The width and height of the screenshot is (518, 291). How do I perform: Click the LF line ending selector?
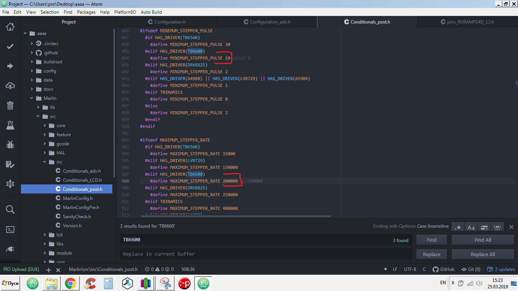(395, 269)
